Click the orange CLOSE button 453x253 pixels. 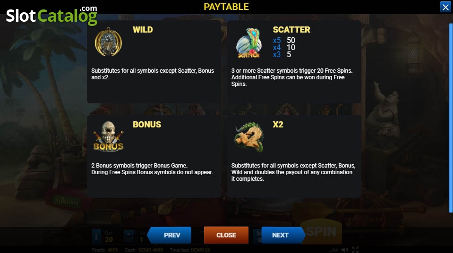click(x=226, y=235)
